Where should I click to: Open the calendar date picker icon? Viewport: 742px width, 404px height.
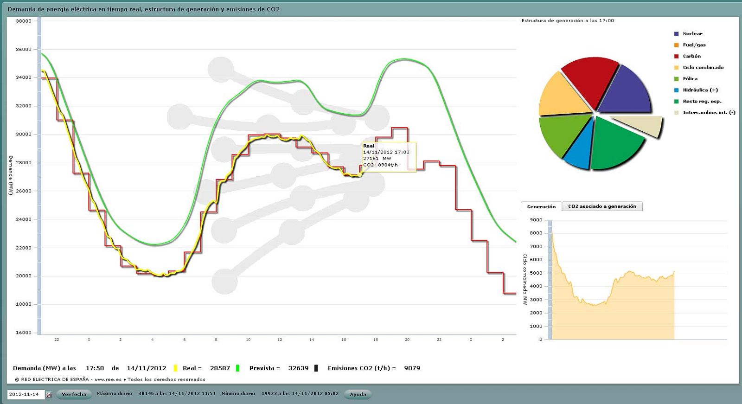click(x=49, y=395)
